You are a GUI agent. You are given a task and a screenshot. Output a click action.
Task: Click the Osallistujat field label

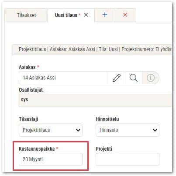tap(31, 90)
